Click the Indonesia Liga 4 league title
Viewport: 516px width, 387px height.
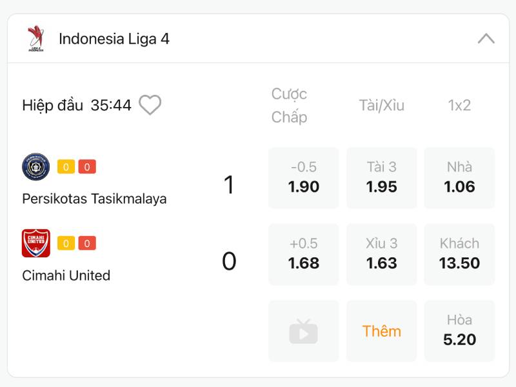(114, 39)
